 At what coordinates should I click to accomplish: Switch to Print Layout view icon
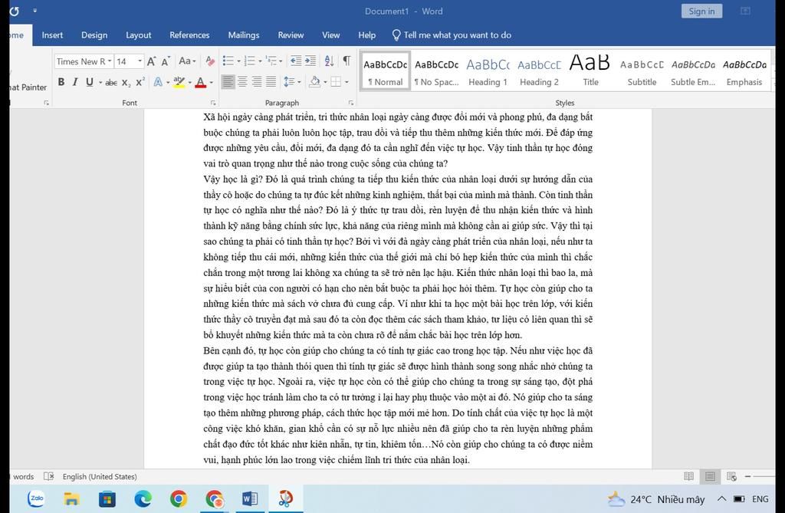(710, 476)
